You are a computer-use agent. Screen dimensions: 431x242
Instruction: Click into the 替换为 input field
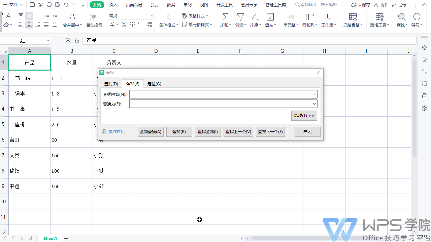[221, 104]
